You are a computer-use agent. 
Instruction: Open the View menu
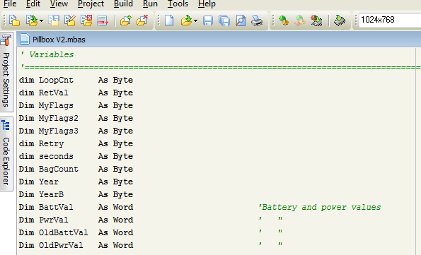point(59,4)
